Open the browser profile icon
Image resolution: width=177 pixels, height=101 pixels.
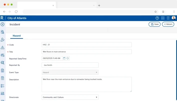coord(163,12)
